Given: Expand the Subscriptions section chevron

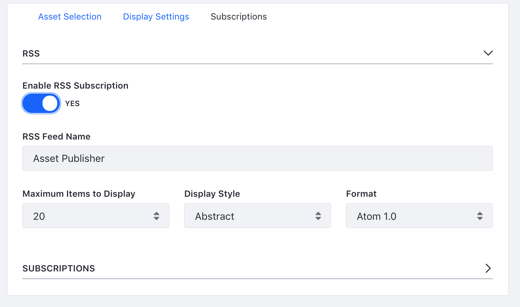Looking at the screenshot, I should point(488,268).
